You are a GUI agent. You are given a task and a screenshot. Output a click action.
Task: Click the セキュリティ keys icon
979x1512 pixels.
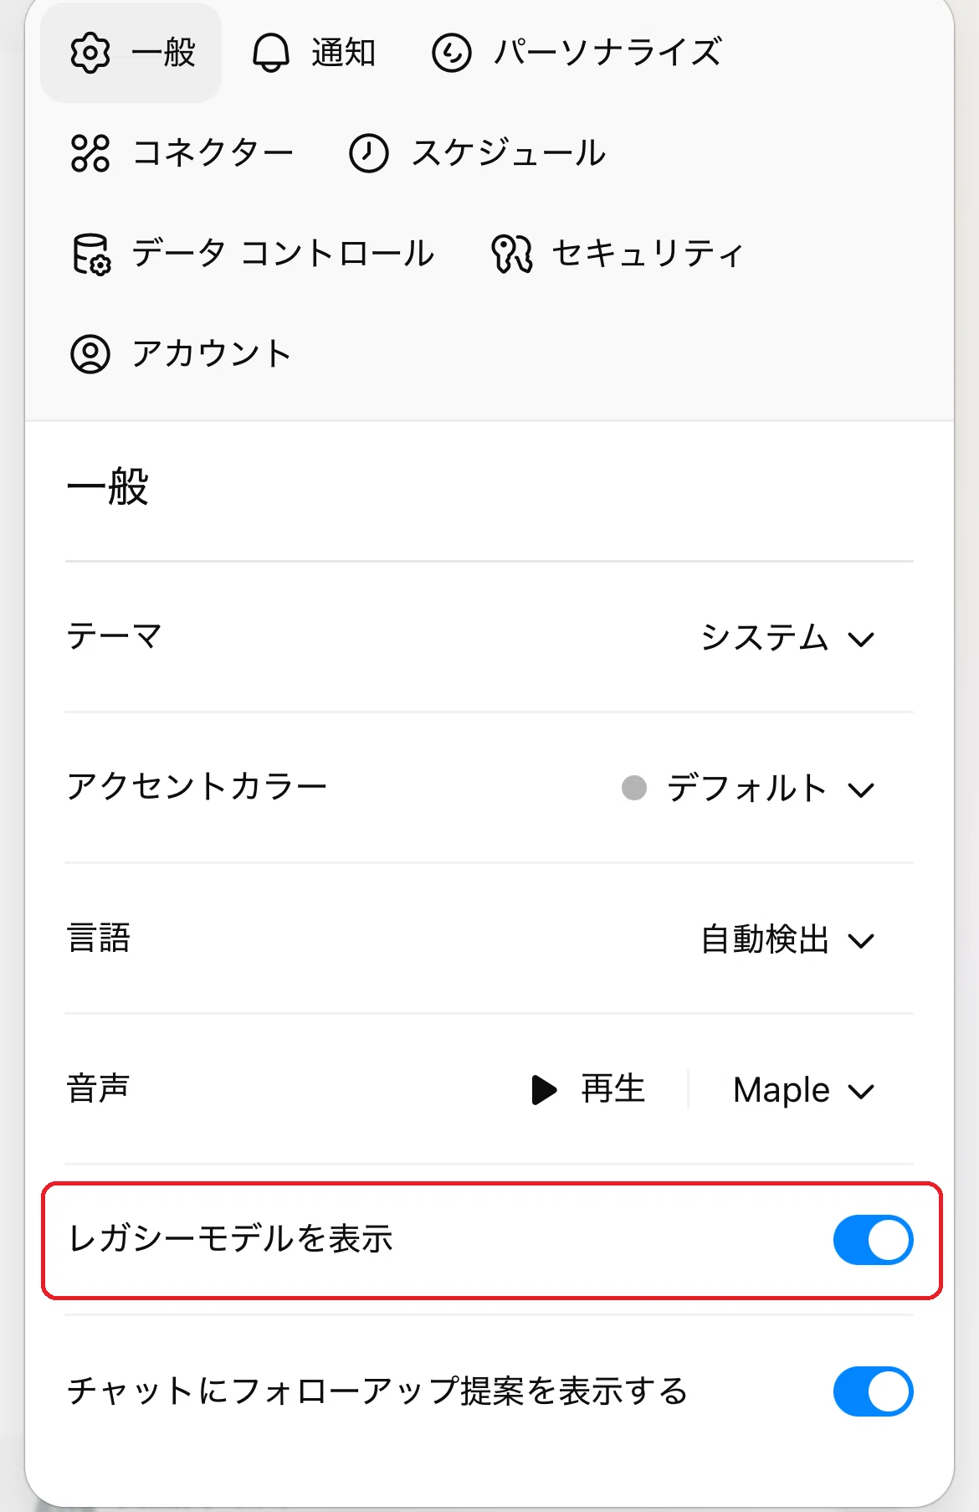(511, 254)
